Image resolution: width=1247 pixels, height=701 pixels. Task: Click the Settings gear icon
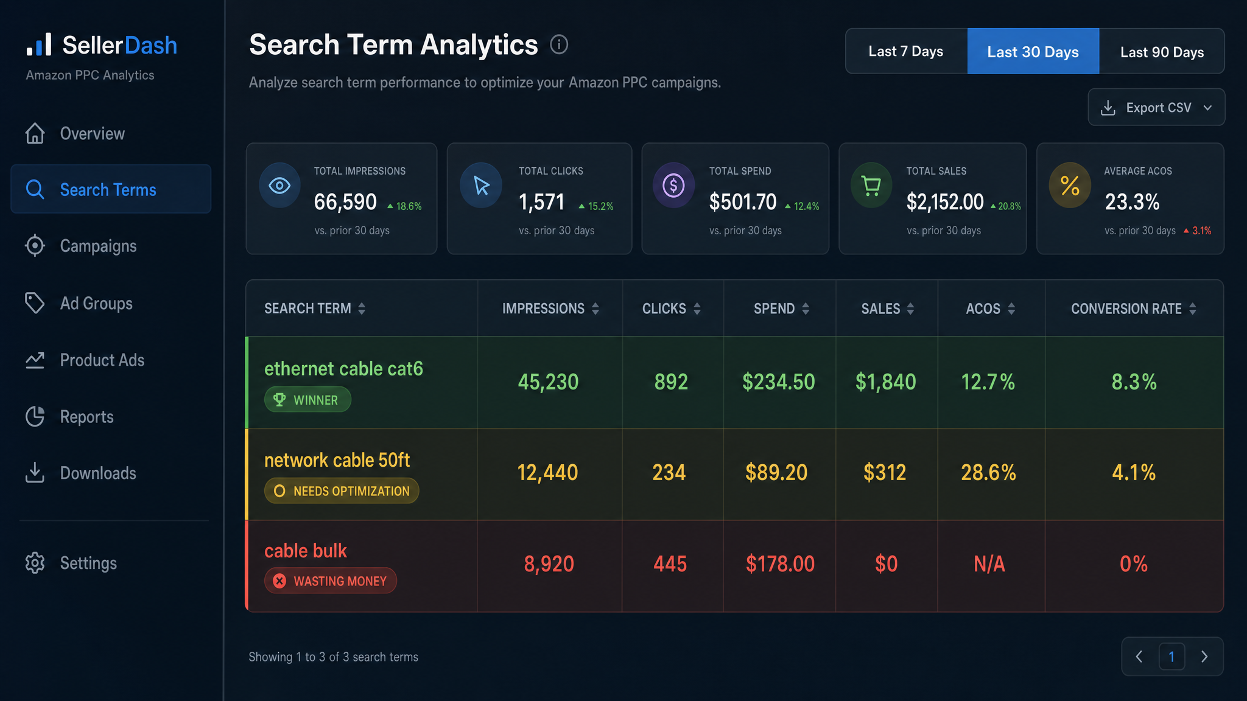(x=35, y=563)
